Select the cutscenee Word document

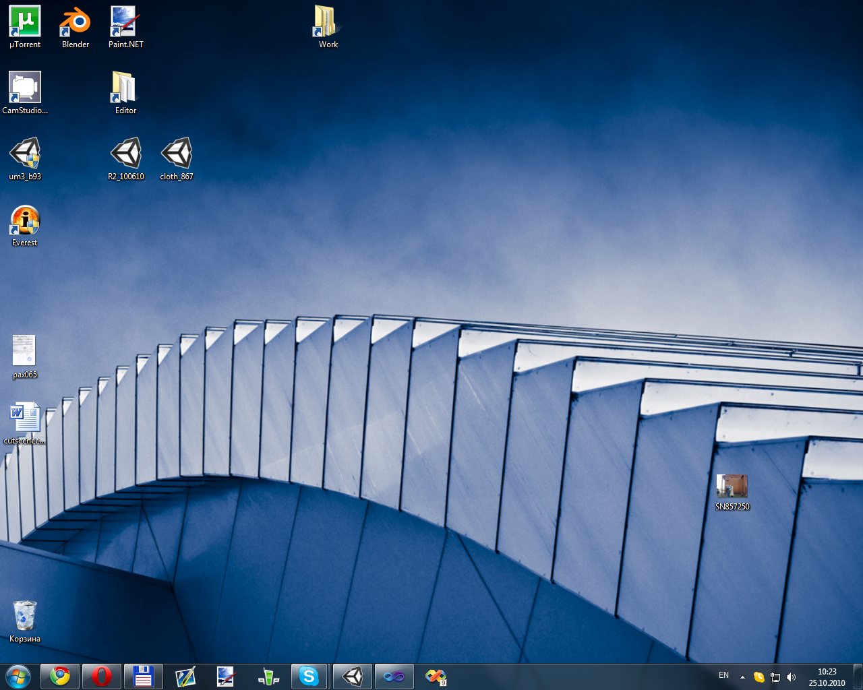[x=25, y=418]
